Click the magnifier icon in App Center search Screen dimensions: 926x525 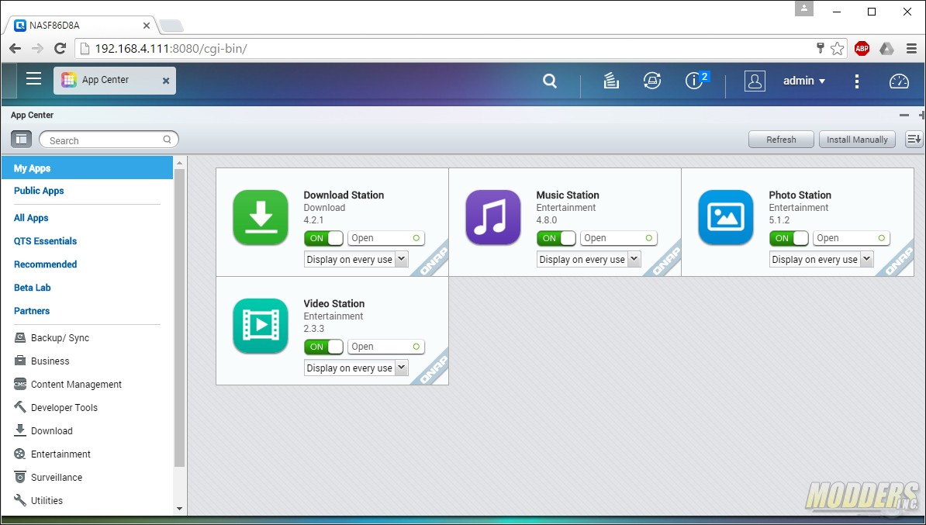tap(167, 140)
